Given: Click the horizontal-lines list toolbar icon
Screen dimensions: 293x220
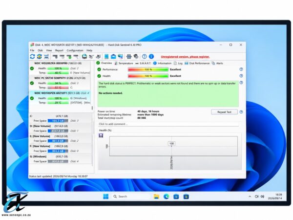Looking at the screenshot, I should [46, 56].
